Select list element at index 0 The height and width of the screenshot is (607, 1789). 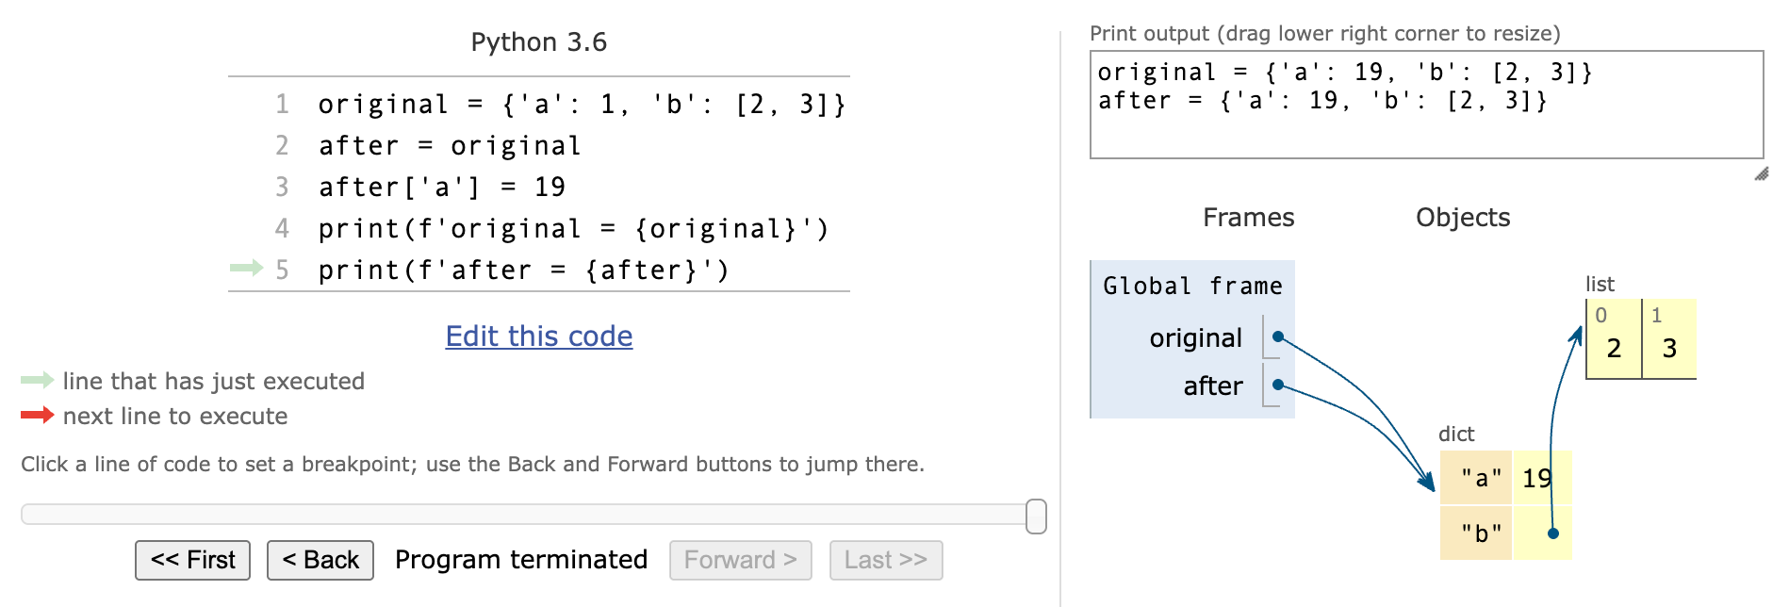tap(1614, 339)
